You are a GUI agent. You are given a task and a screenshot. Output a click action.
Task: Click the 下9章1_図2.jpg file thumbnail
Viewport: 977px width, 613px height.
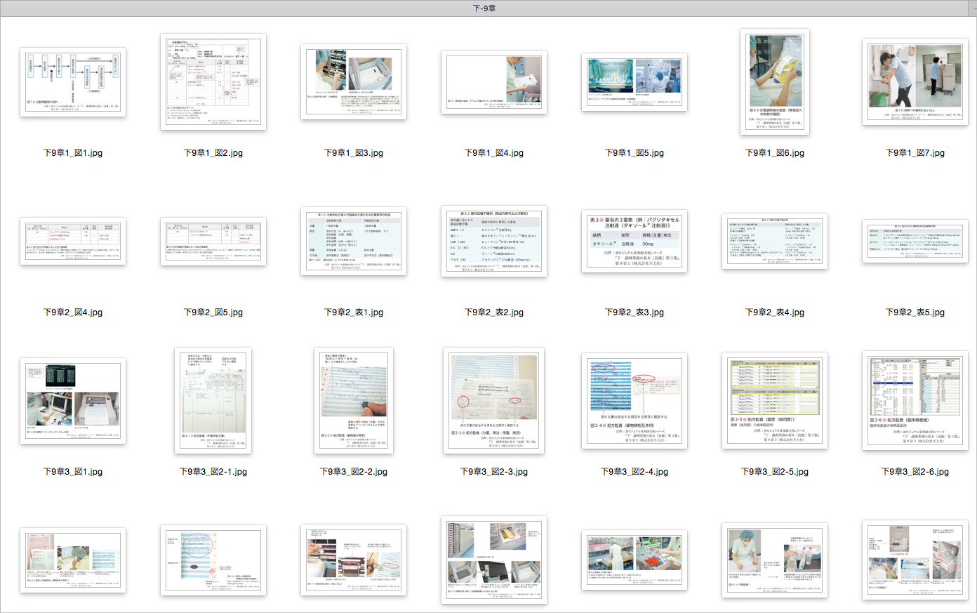tap(213, 82)
